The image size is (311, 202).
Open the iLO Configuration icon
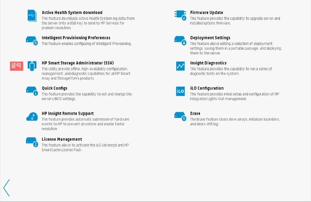point(180,91)
